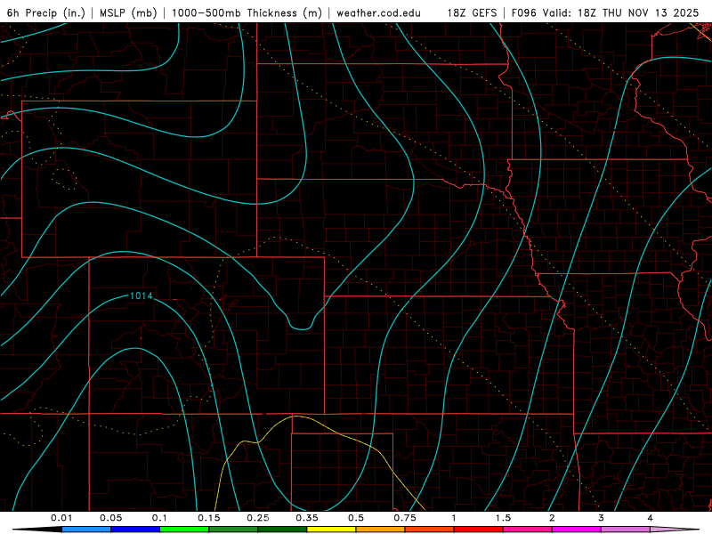Screen dimensions: 712x534
Task: Click the 0.75 legend value
Action: pos(405,518)
